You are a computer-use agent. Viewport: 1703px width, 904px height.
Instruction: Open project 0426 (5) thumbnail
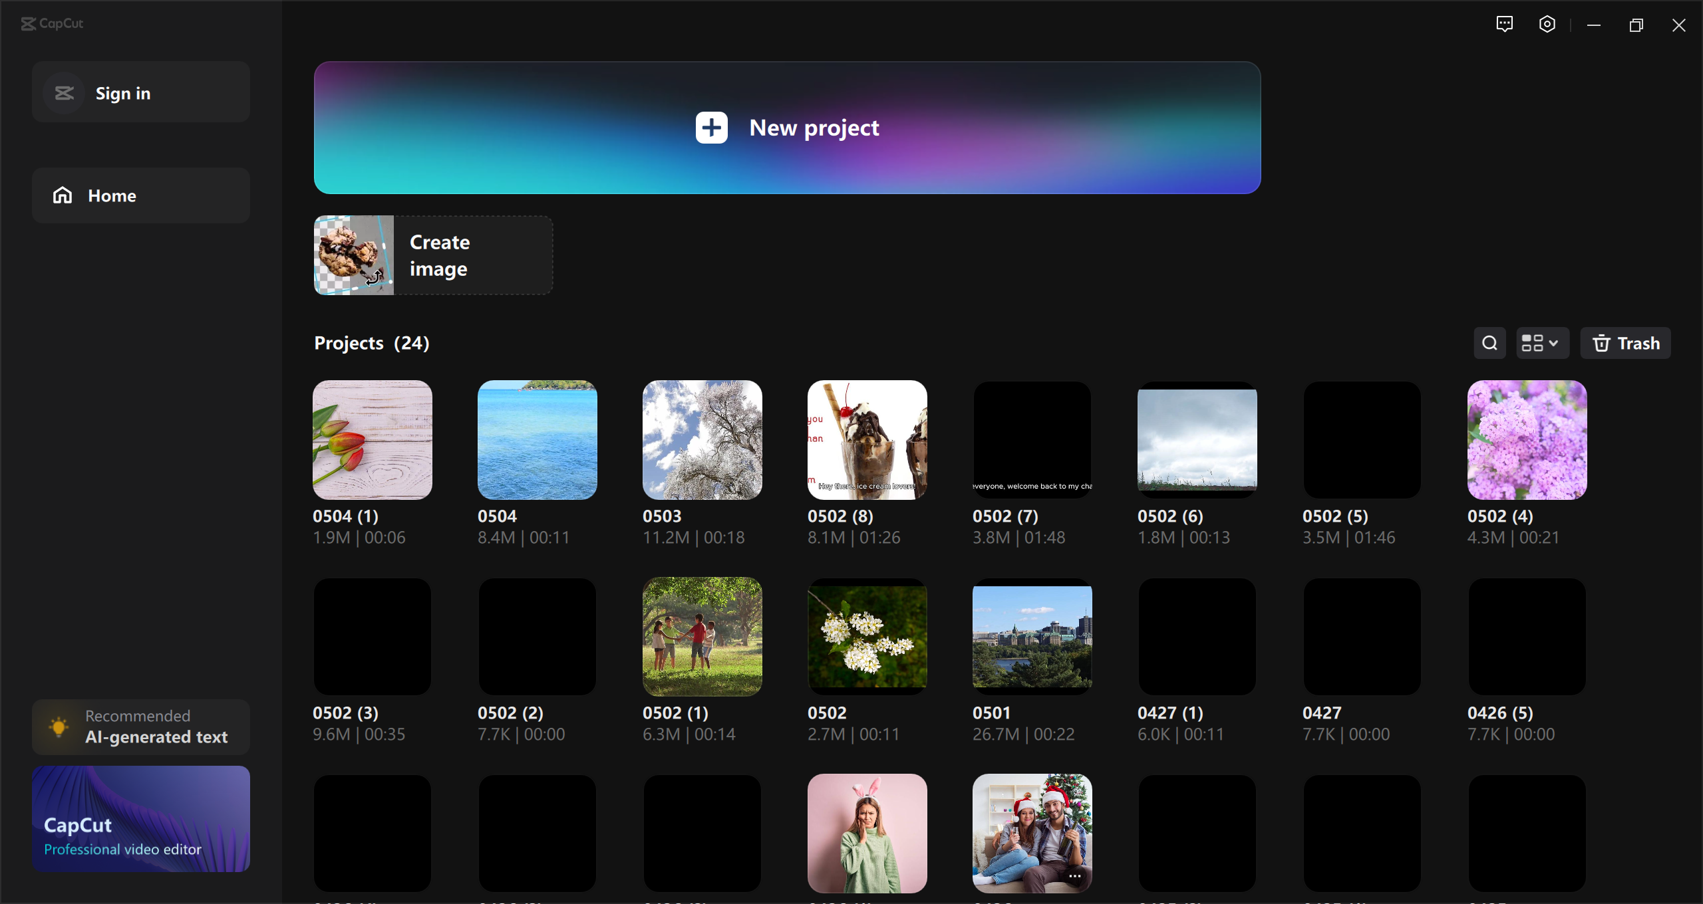pyautogui.click(x=1527, y=636)
